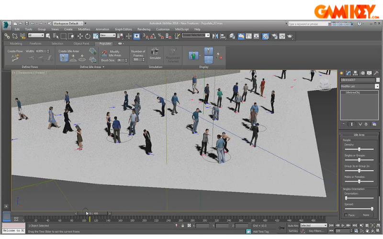The image size is (383, 239).
Task: Toggle the Percent Snap icon
Action: point(161,36)
